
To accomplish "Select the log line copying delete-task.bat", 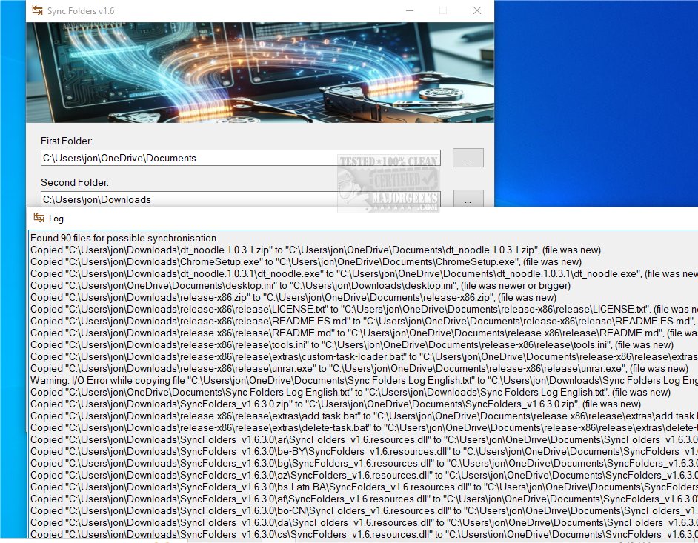I will point(364,427).
